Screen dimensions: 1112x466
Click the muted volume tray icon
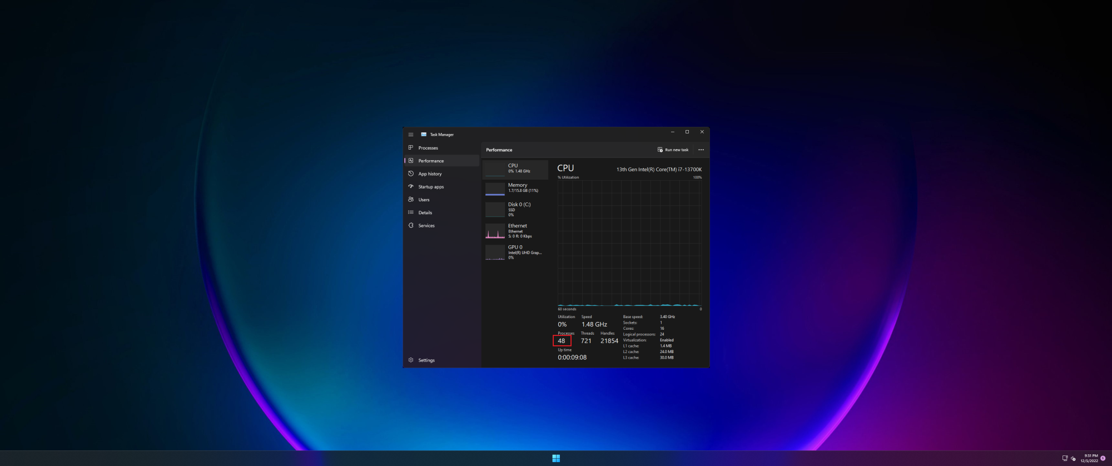pos(1073,458)
